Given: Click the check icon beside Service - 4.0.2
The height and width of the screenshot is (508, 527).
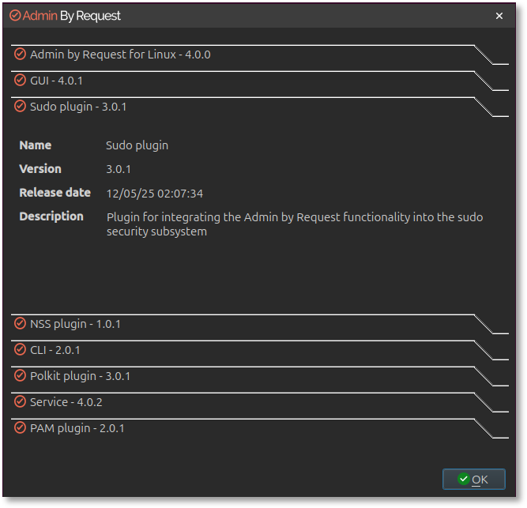Looking at the screenshot, I should (x=21, y=402).
